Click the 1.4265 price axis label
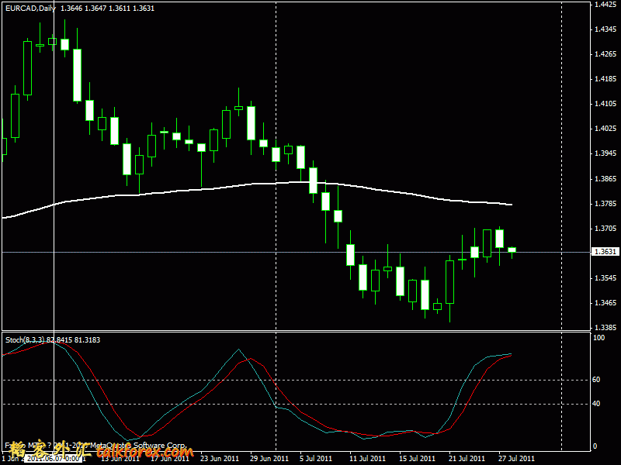 pyautogui.click(x=605, y=54)
